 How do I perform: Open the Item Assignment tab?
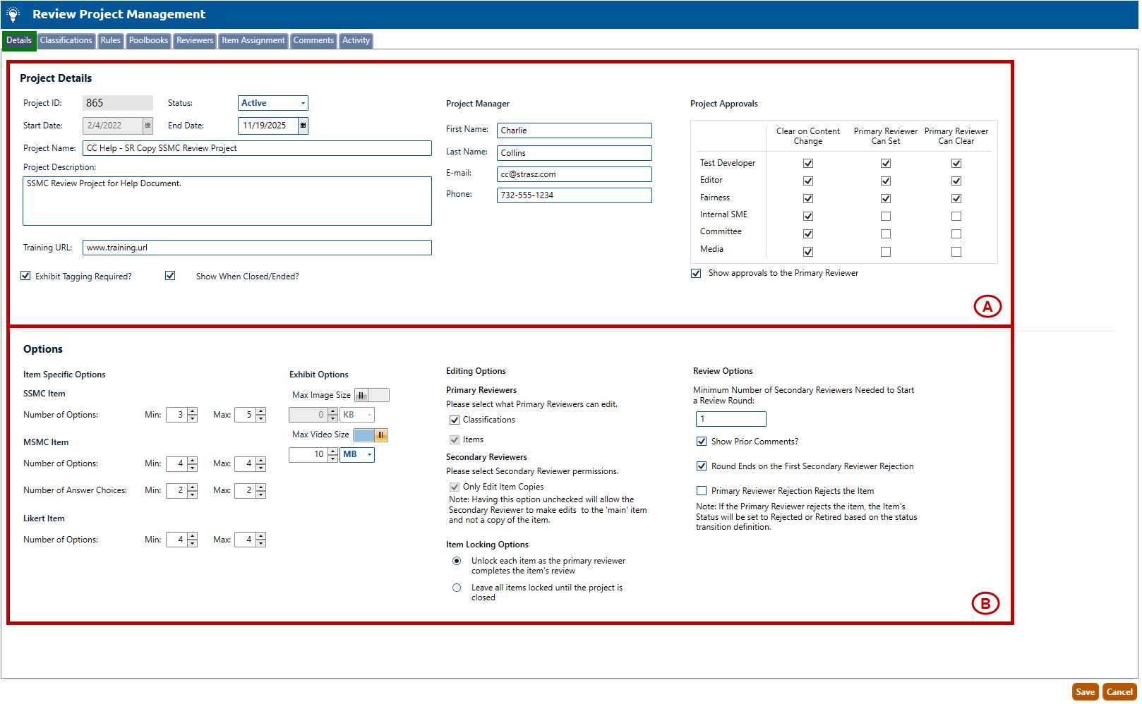click(x=253, y=41)
